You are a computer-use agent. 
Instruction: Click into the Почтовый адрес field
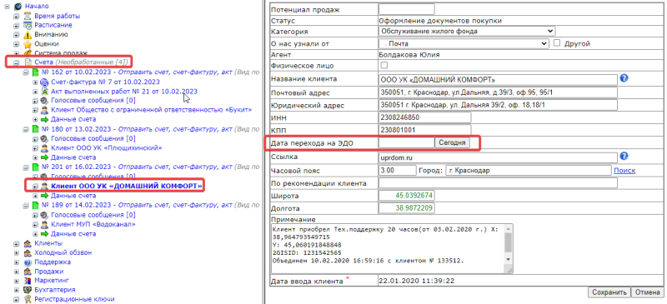click(498, 92)
